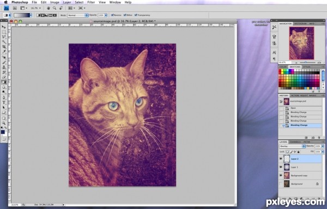Open the layer Opacity slider arrow
327x209 pixels.
click(323, 146)
